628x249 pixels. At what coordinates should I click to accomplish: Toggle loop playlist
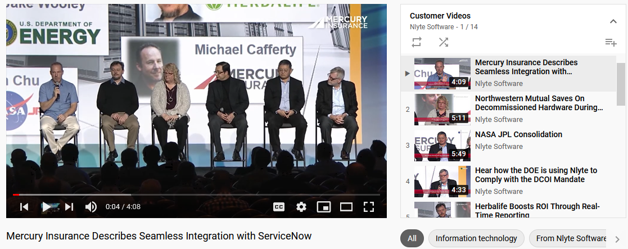(x=417, y=42)
